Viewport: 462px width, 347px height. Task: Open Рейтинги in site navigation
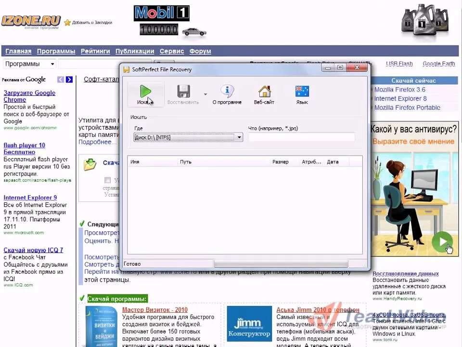pos(95,51)
